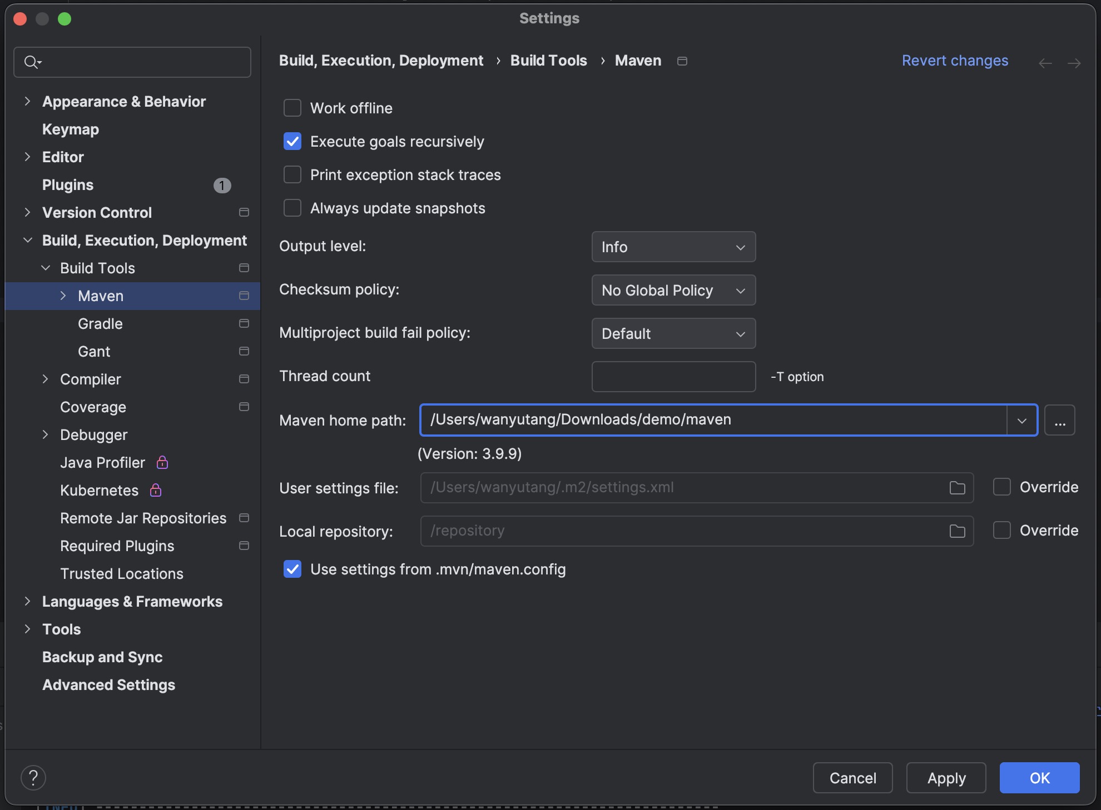This screenshot has height=810, width=1101.
Task: Uncheck Execute goals recursively
Action: pos(292,141)
